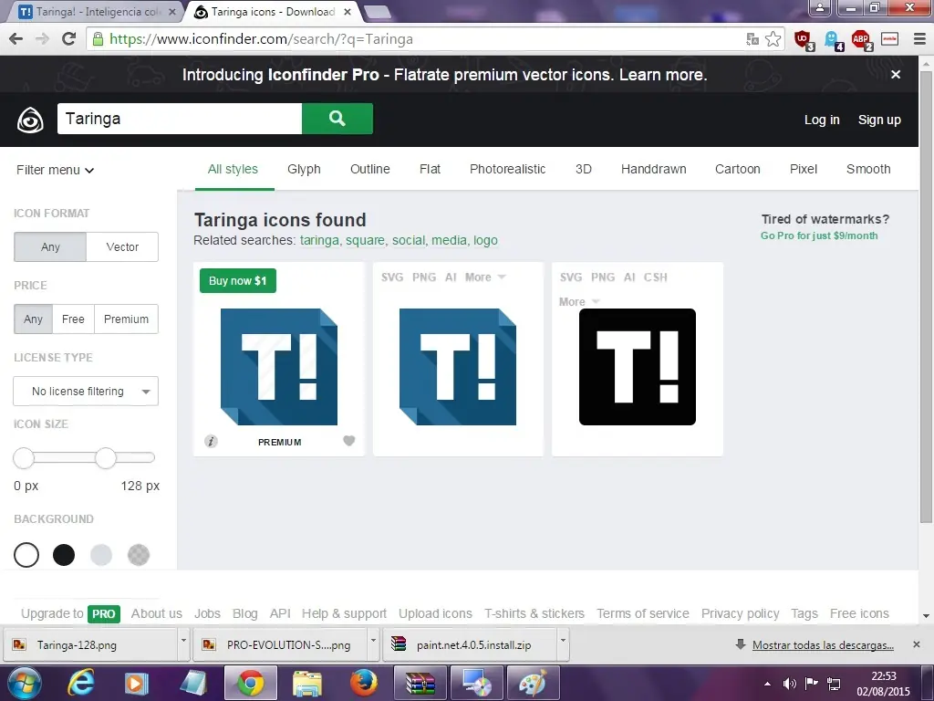The height and width of the screenshot is (701, 934).
Task: Select the black background swatch
Action: point(64,555)
